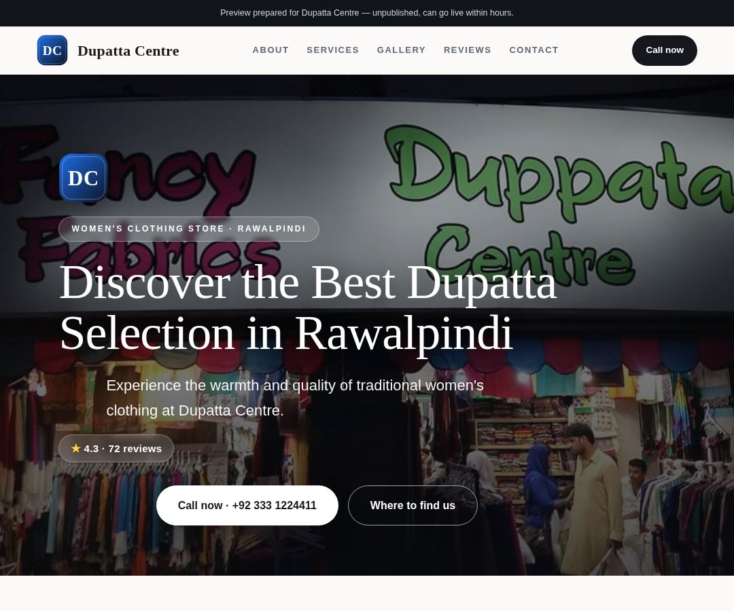Open the About nav item

pos(270,50)
